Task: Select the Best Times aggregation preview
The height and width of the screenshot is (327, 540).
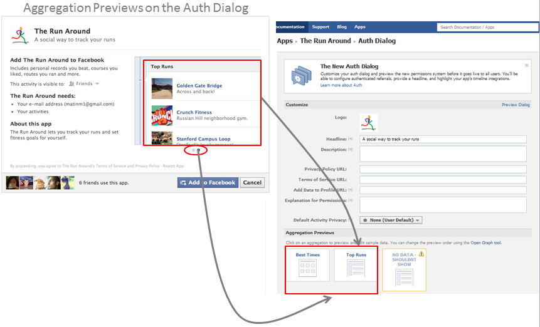Action: coord(307,265)
